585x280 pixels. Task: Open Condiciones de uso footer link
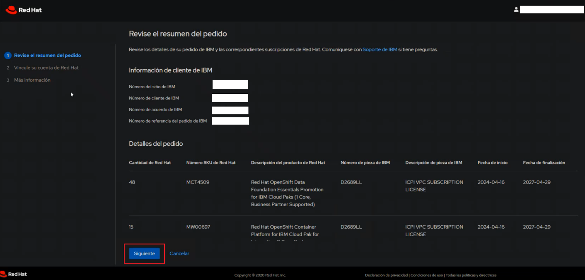click(427, 275)
